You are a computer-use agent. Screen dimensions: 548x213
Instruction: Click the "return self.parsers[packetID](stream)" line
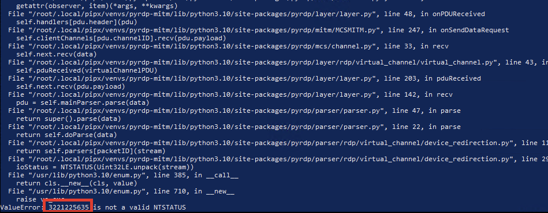click(x=91, y=151)
